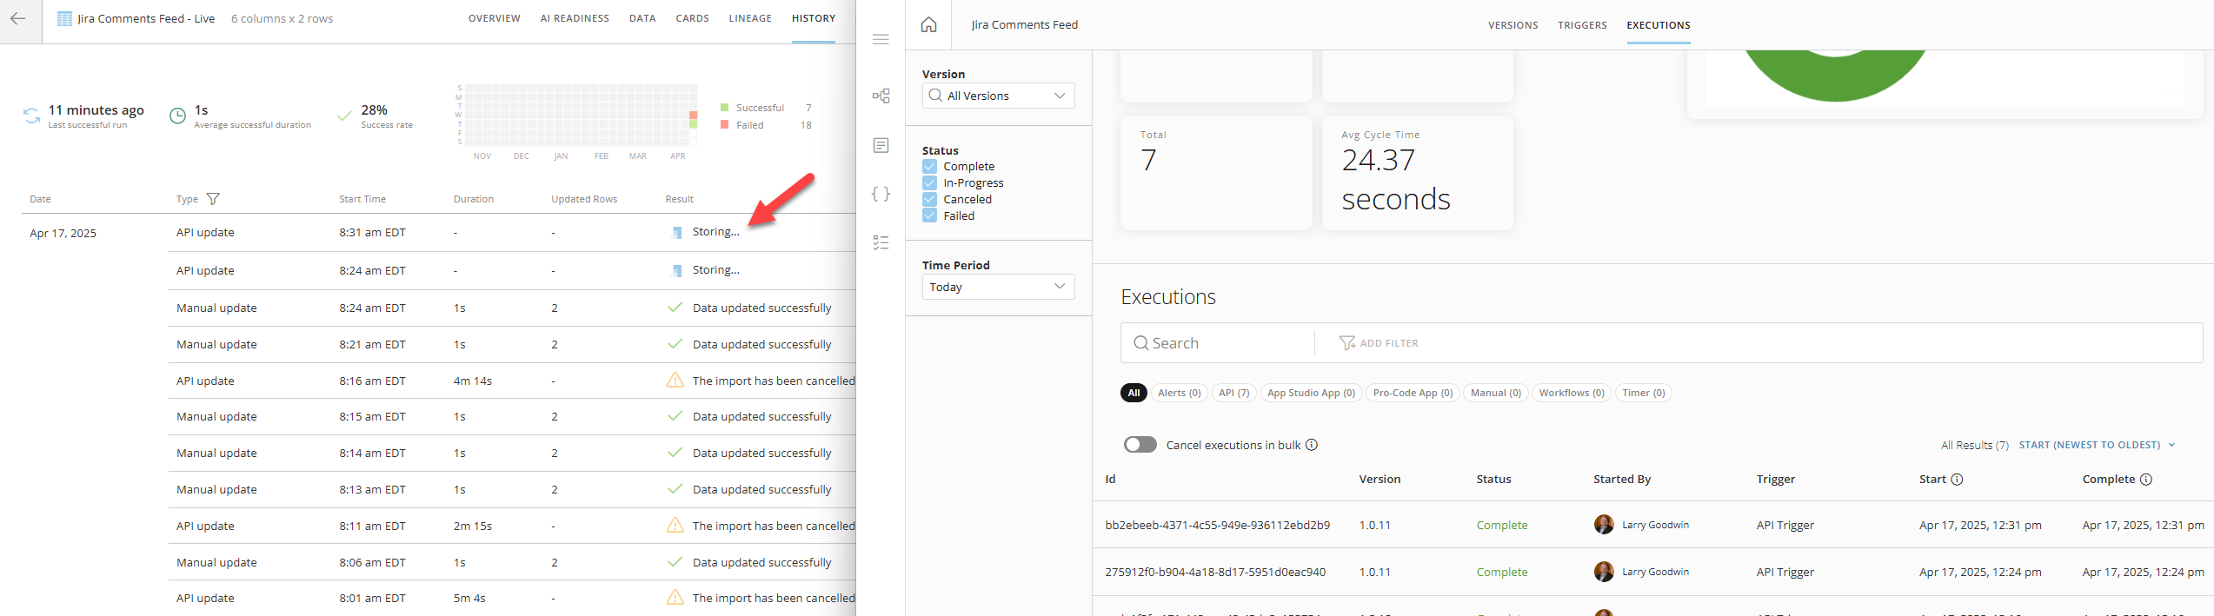Image resolution: width=2214 pixels, height=616 pixels.
Task: Open the curly braces code icon
Action: 881,194
